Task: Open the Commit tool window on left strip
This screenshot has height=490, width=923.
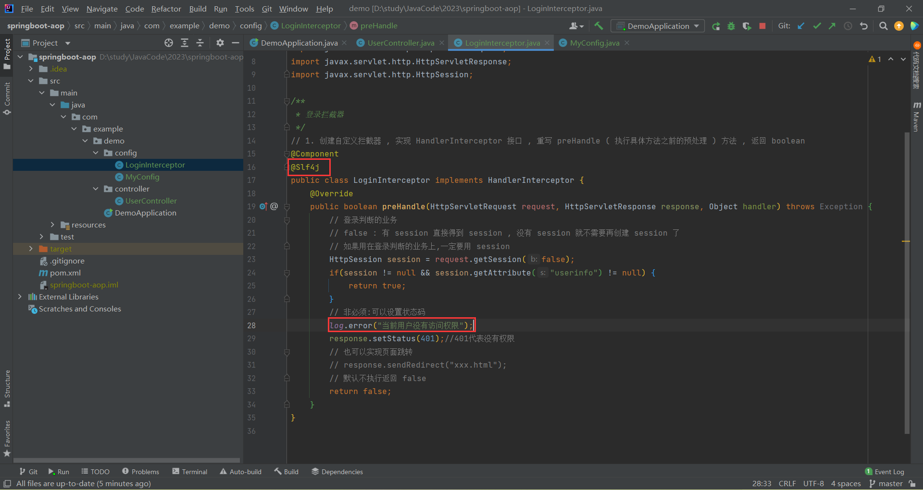Action: 7,98
